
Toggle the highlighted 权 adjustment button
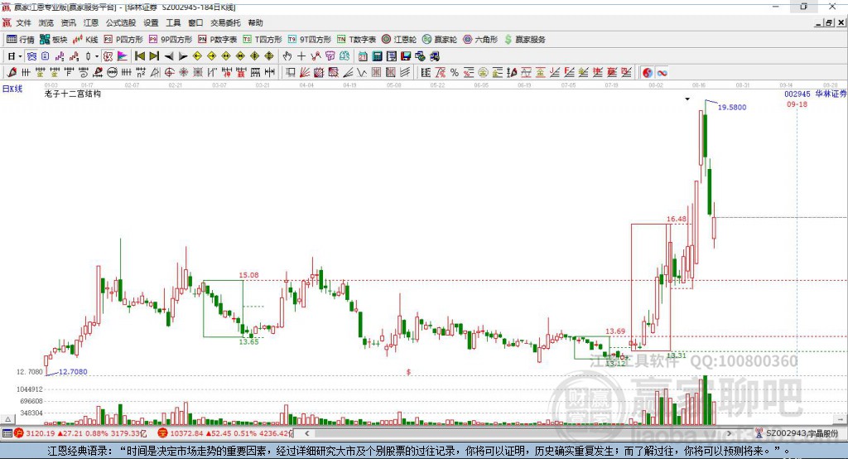(108, 56)
